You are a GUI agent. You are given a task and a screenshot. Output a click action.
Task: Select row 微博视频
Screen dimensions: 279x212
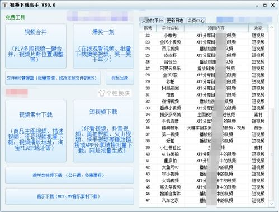pyautogui.click(x=204, y=102)
